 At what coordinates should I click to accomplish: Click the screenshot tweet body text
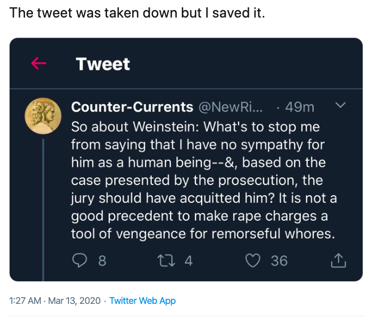203,179
